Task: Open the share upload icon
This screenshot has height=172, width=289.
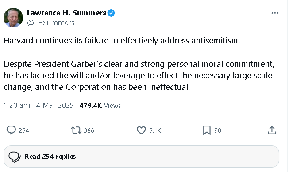Action: (x=272, y=130)
